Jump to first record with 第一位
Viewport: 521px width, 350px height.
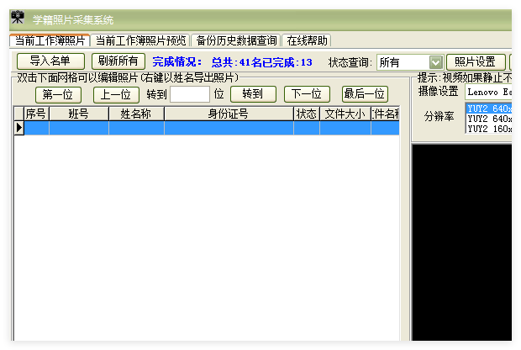tap(58, 94)
